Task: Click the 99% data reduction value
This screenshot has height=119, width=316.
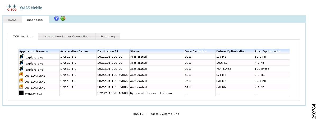Action: click(188, 57)
